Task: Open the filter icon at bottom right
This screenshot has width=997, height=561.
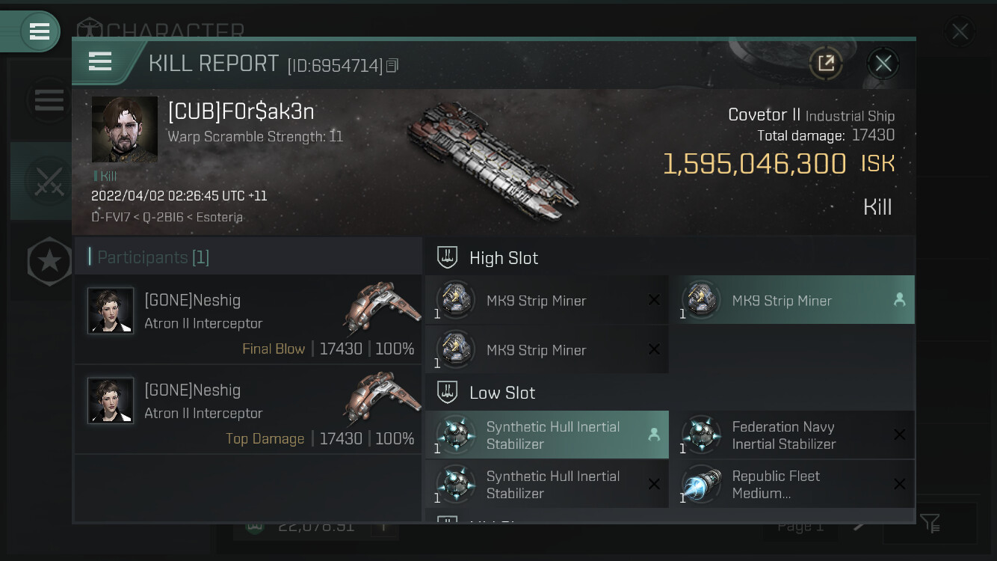Action: click(x=930, y=524)
